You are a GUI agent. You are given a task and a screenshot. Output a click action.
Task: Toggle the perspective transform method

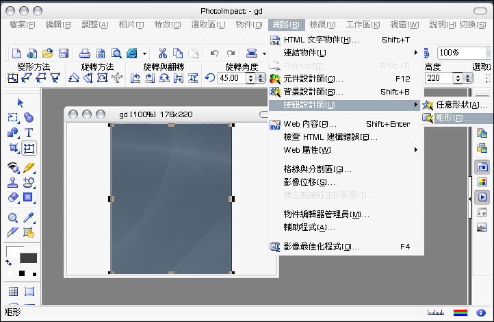coord(55,78)
